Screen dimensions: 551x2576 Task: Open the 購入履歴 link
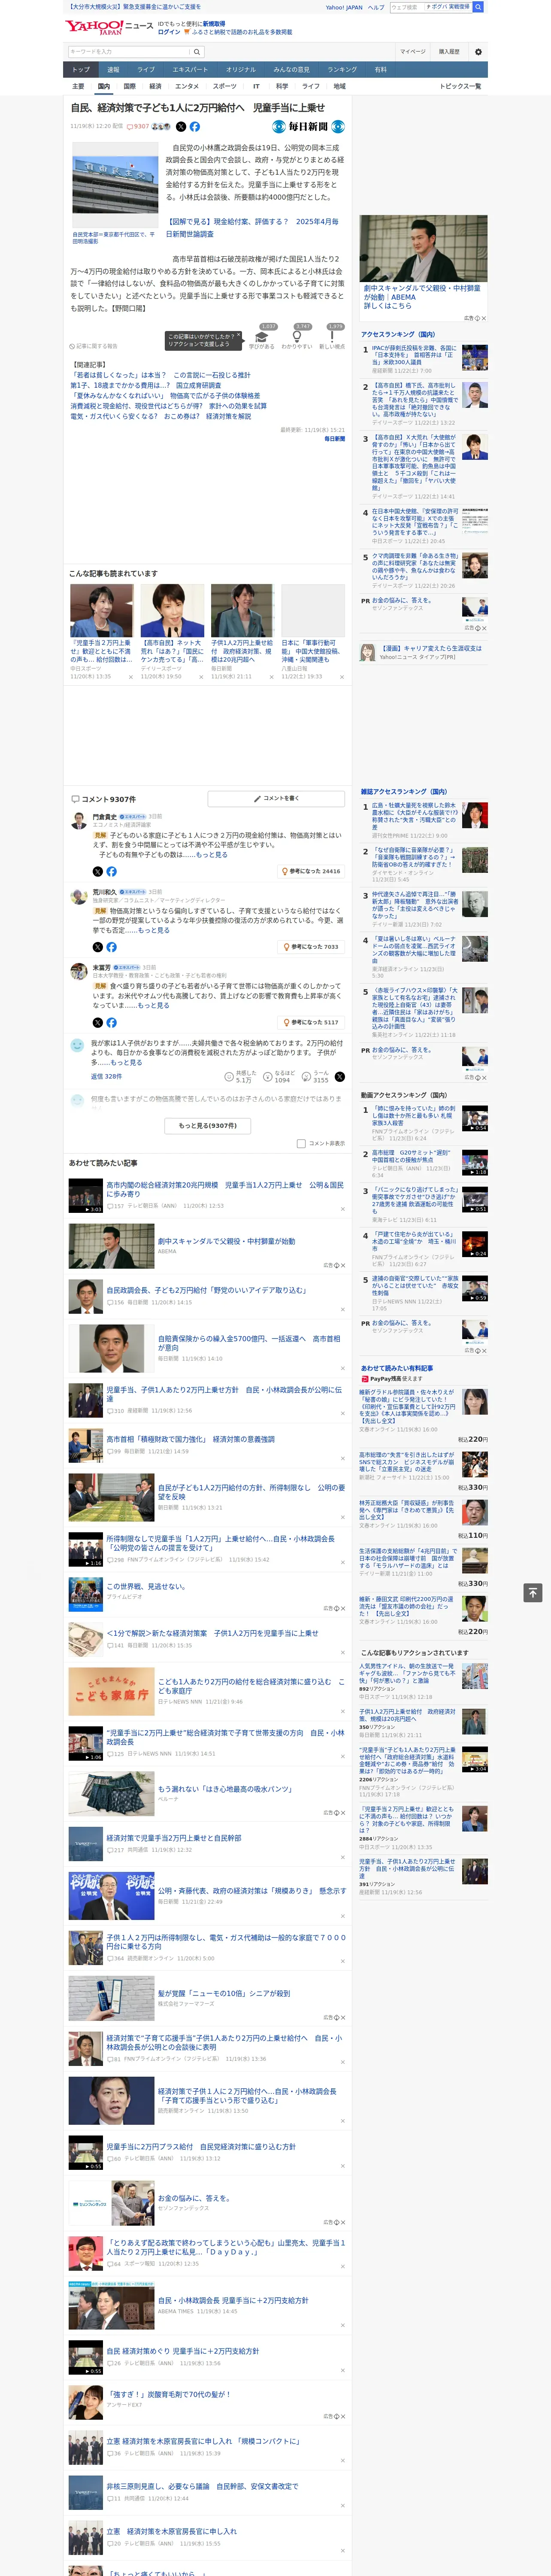click(x=449, y=52)
